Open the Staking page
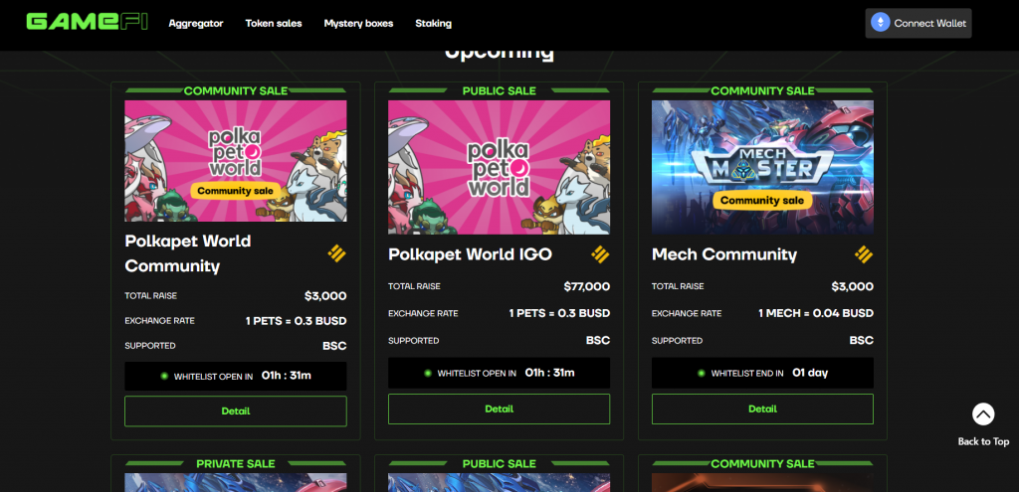Screen dimensions: 1019x492 (x=434, y=24)
